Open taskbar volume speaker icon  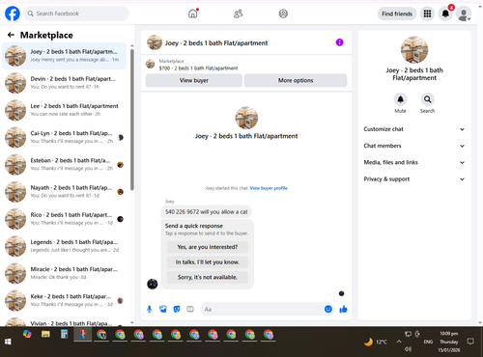click(x=408, y=349)
